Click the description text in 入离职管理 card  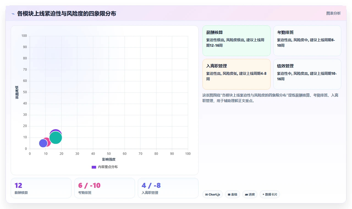236,76
